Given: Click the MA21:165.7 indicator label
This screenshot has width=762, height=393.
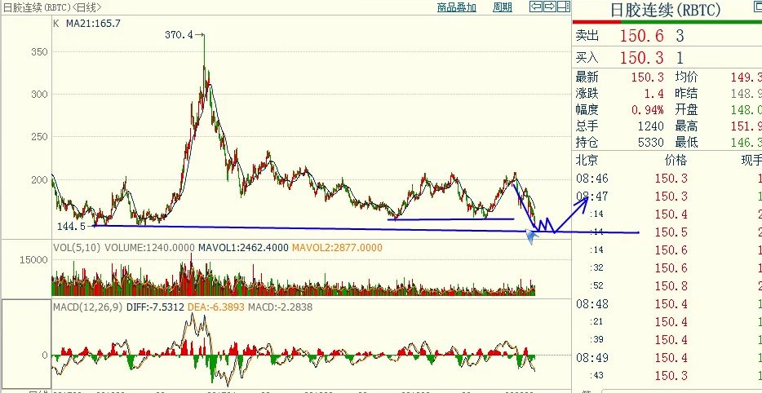Looking at the screenshot, I should coord(93,23).
